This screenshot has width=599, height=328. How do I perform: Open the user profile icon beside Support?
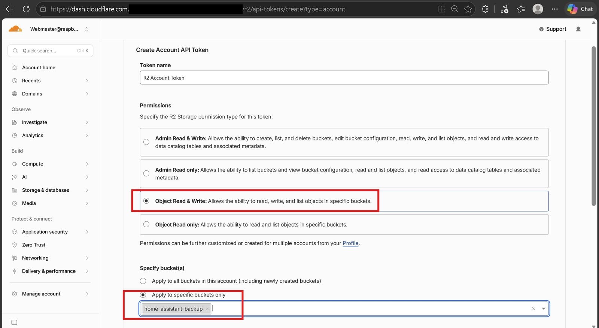(x=578, y=29)
